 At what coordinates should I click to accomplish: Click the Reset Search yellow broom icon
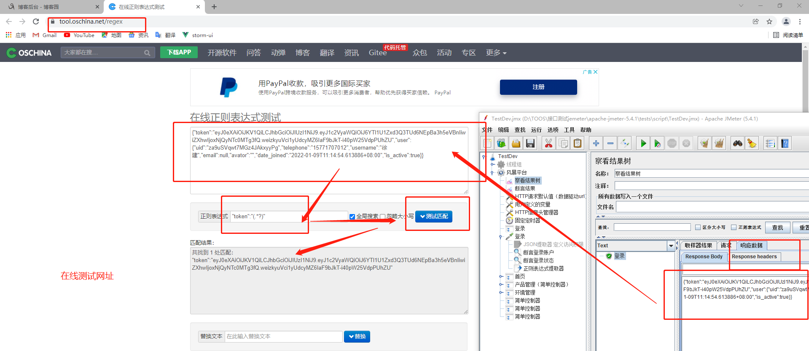tap(752, 143)
